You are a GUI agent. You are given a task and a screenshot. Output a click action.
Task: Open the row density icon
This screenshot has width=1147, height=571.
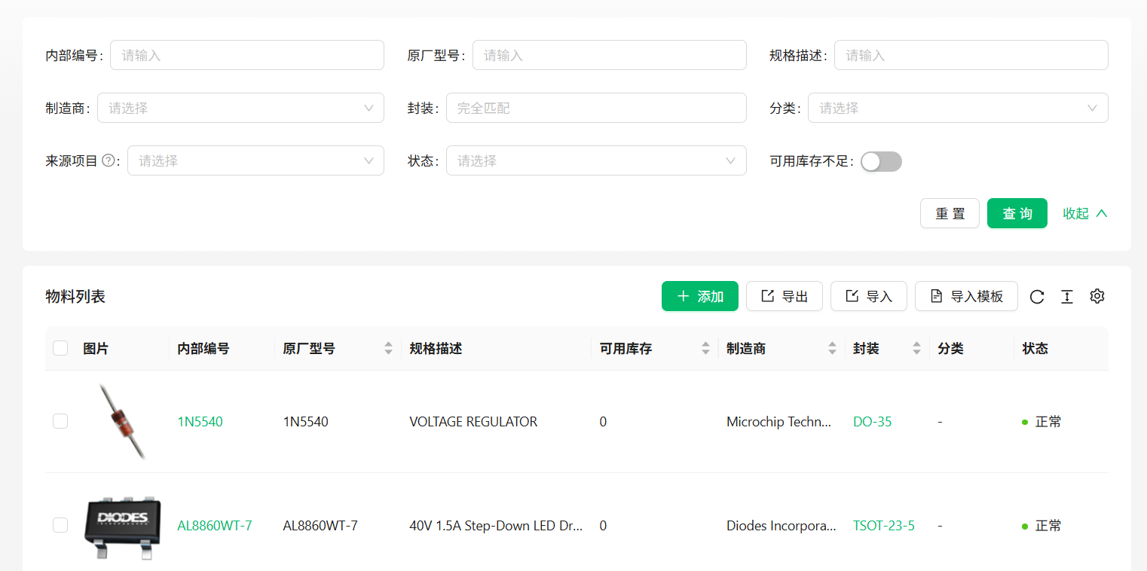pyautogui.click(x=1067, y=297)
